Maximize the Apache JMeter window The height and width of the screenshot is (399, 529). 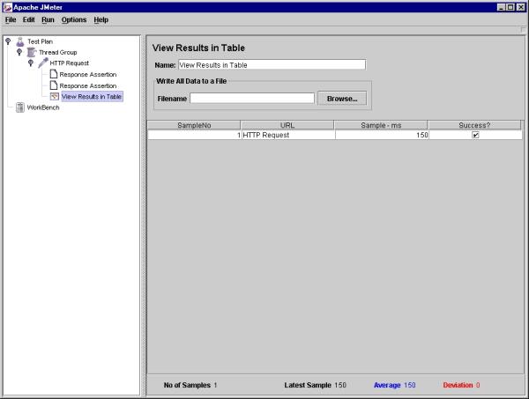tap(510, 7)
